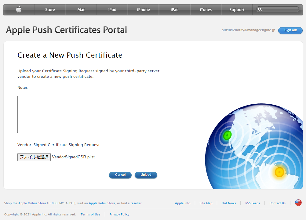Click the Apple logo in navigation bar
Screen dimensions: 306x220
(19, 10)
